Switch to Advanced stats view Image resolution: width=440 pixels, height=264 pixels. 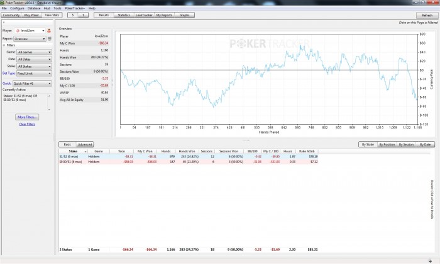click(85, 144)
